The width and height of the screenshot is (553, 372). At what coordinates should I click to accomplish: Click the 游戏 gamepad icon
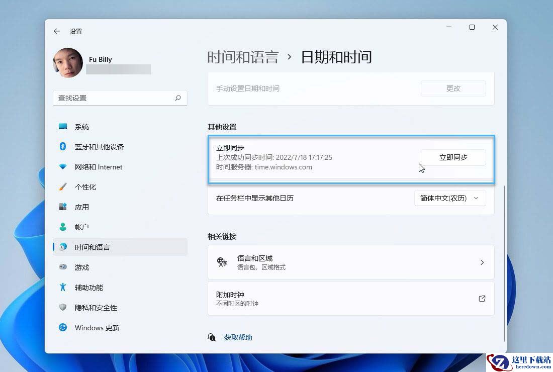tap(63, 267)
